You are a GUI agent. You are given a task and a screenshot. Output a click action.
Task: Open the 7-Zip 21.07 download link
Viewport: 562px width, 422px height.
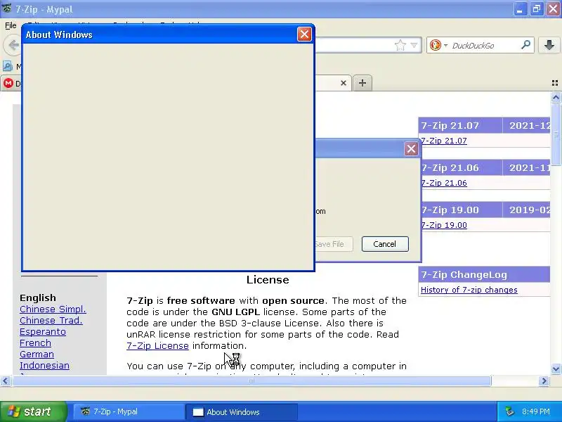[444, 141]
